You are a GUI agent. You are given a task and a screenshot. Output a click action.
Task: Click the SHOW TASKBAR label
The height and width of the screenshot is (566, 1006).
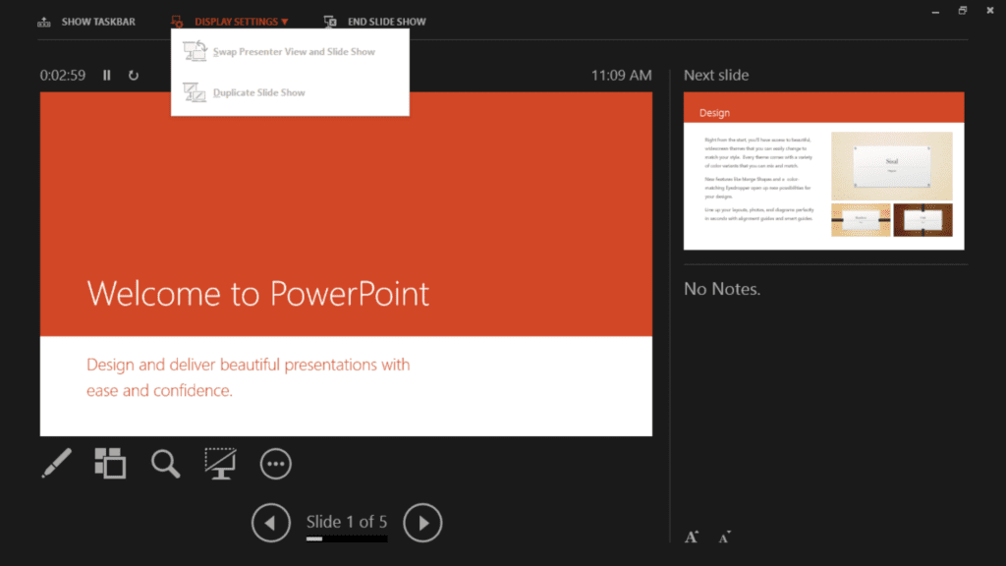(98, 22)
